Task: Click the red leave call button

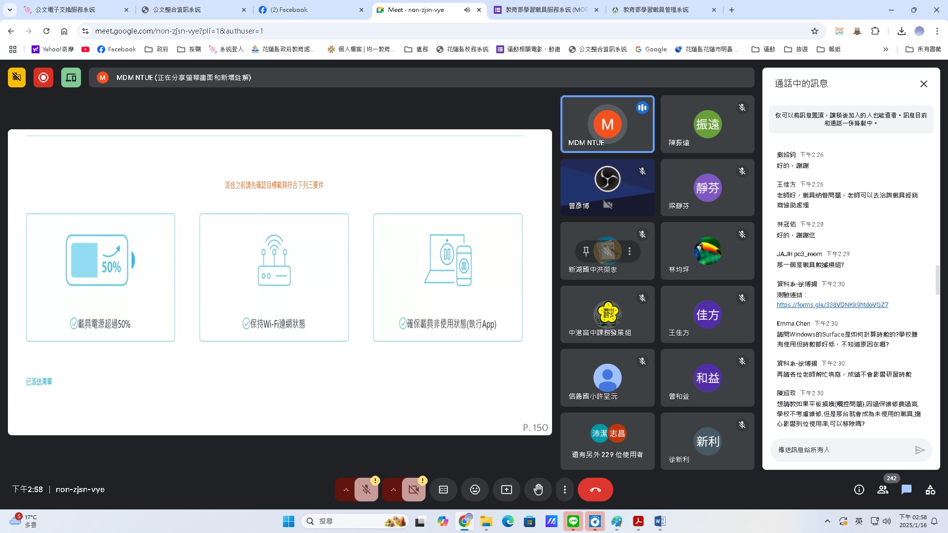Action: click(x=595, y=490)
